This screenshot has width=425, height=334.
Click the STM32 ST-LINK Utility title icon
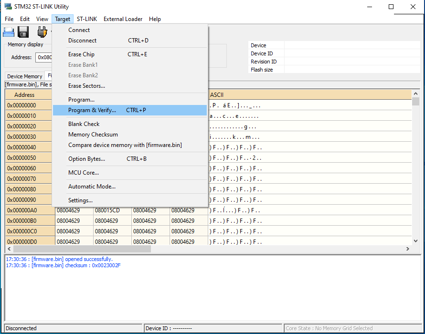(x=8, y=6)
